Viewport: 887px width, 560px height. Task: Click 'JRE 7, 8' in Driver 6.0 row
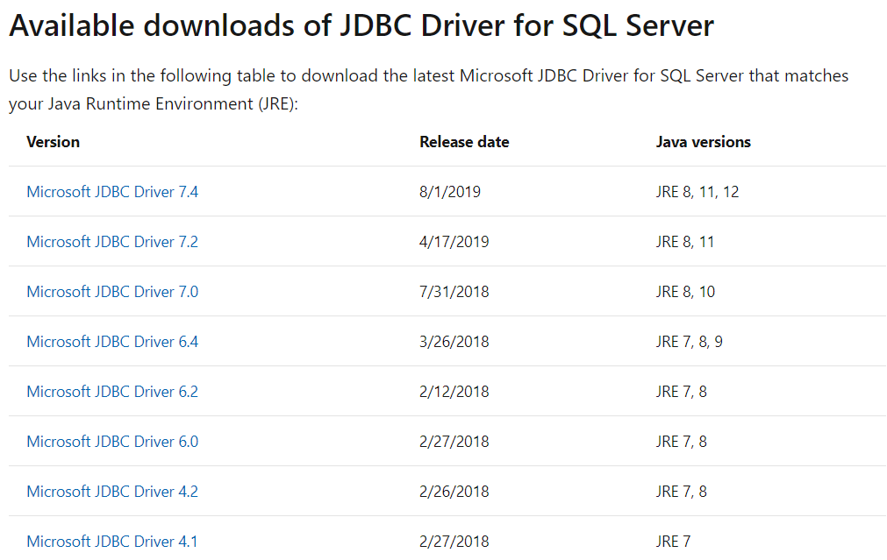tap(681, 442)
